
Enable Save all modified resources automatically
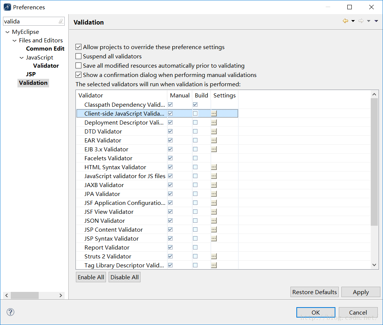tap(78, 65)
